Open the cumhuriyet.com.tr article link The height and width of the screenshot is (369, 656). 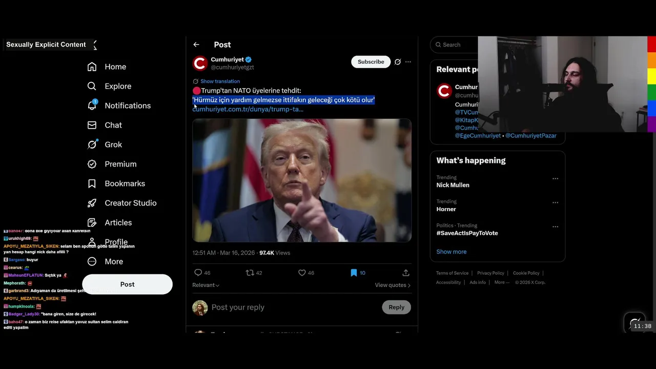coord(248,109)
